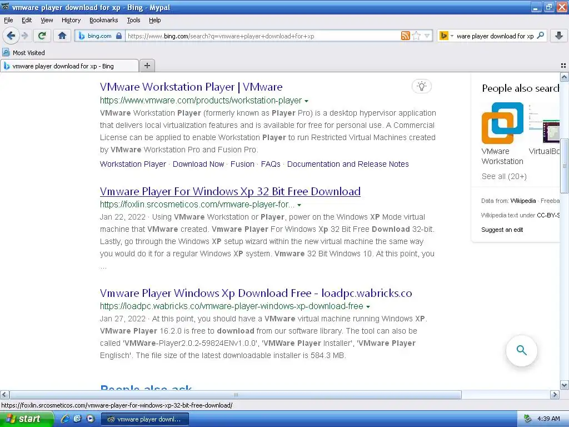Open the FAQs sublink

click(271, 164)
